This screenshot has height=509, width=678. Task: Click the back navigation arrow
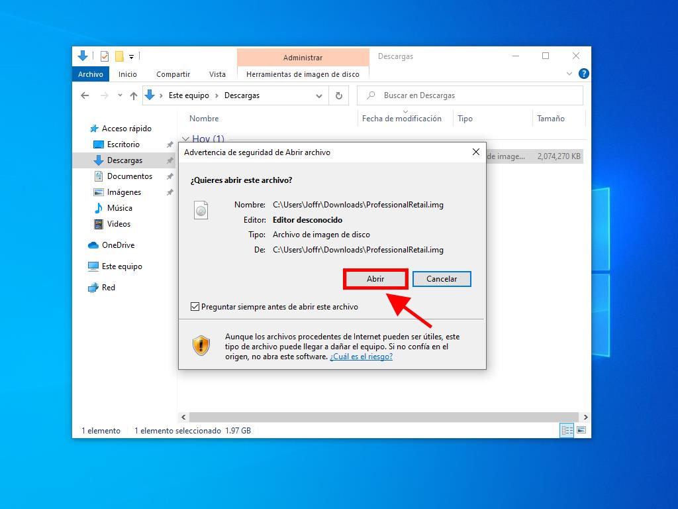pyautogui.click(x=85, y=95)
